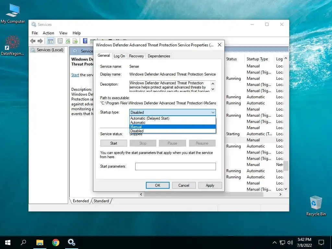Choose the highlighted Manual startup option
The image size is (332, 249).
point(172,127)
